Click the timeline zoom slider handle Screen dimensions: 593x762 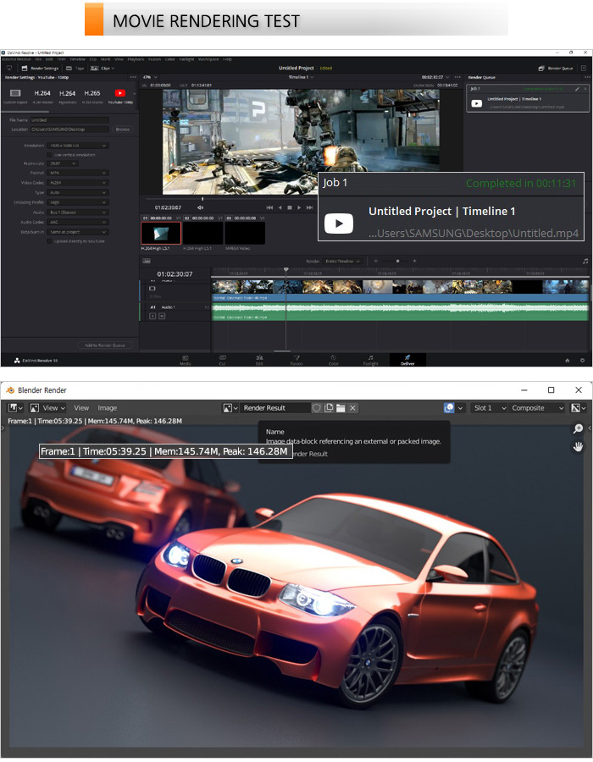(397, 261)
